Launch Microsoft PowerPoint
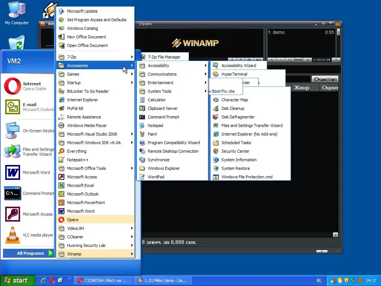The width and height of the screenshot is (381, 286). (x=95, y=203)
